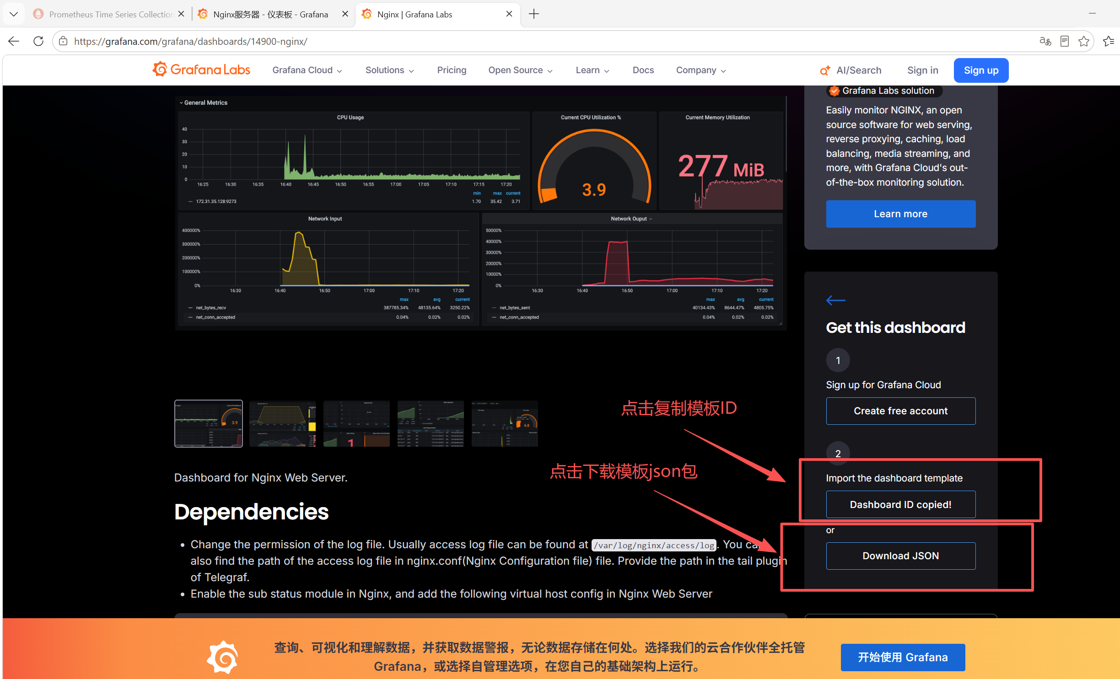Click the /var/log/nginx/access/log code text
Image resolution: width=1120 pixels, height=679 pixels.
click(654, 545)
